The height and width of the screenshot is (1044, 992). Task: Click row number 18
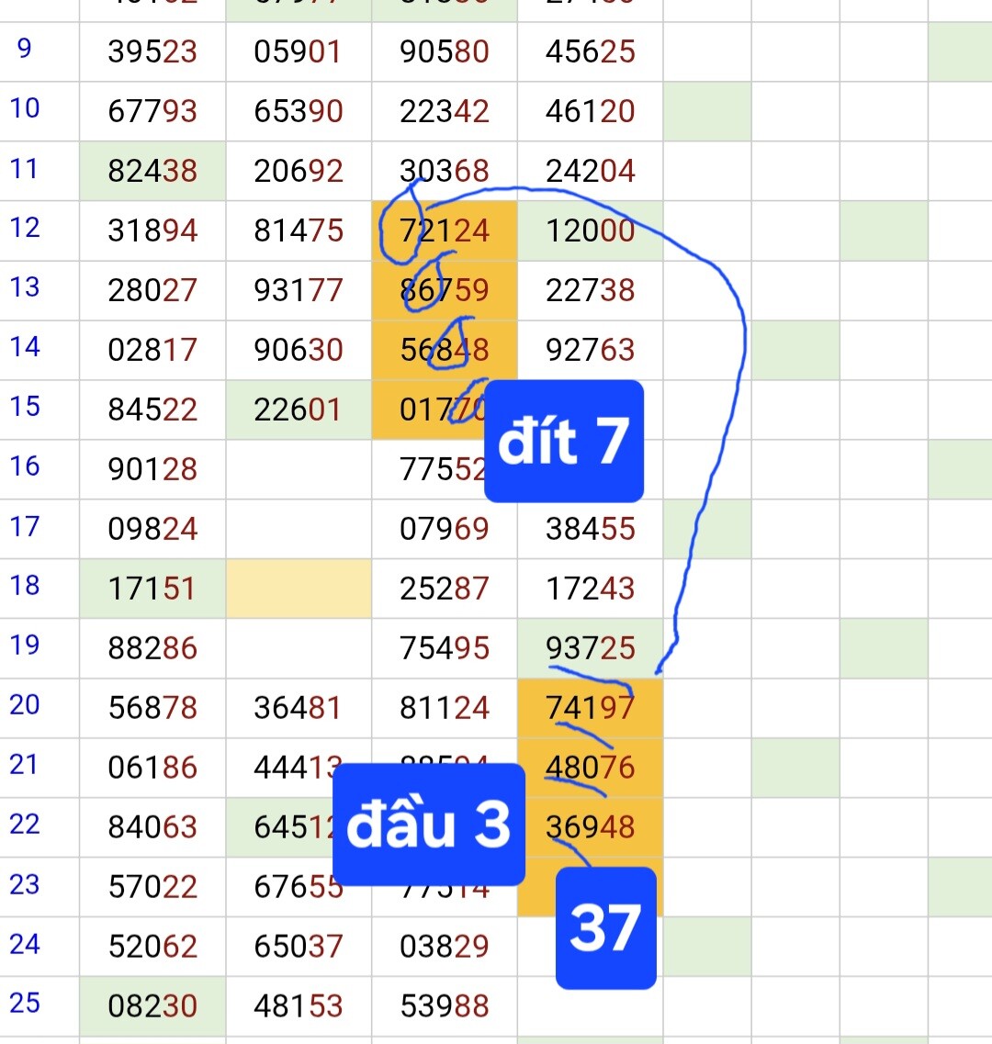point(25,586)
